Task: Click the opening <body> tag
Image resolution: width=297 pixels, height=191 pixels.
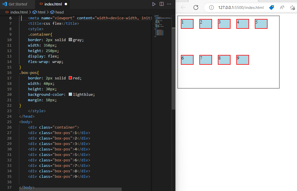Action: [x=26, y=122]
